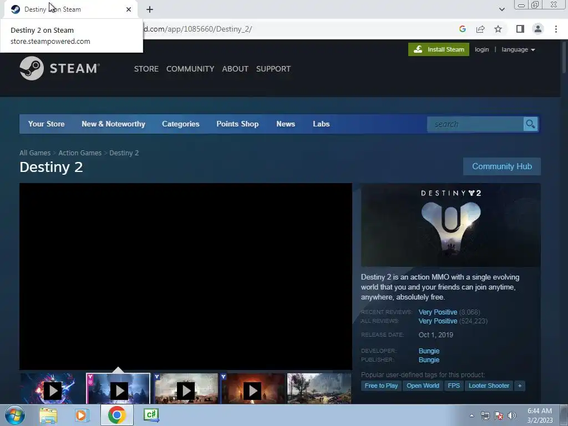Click the Action Games breadcrumb
This screenshot has width=568, height=426.
point(80,153)
